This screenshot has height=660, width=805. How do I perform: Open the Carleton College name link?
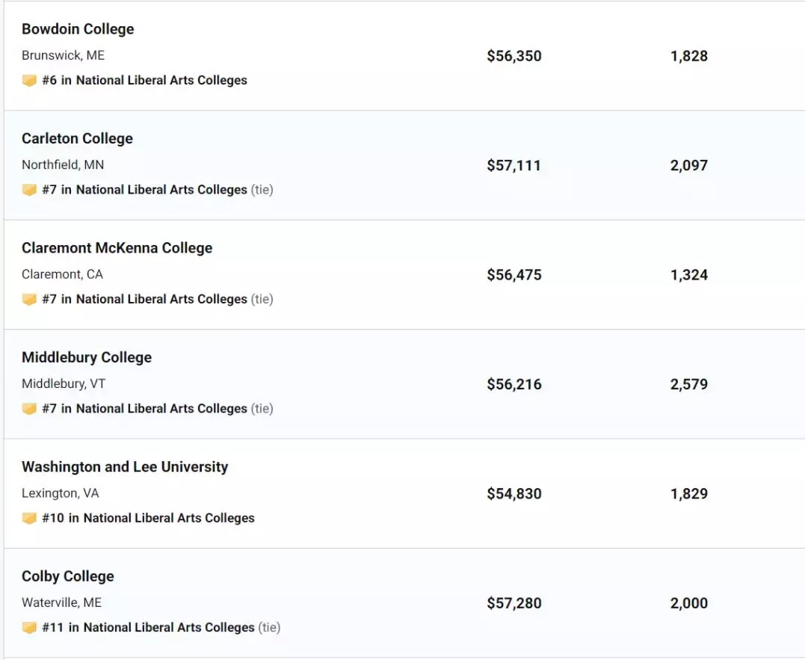tap(78, 138)
